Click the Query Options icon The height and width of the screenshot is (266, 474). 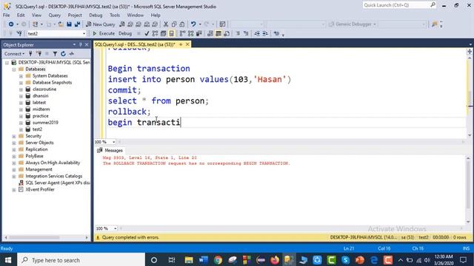(x=163, y=33)
